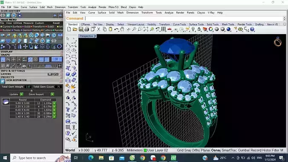Toggle Gumball in status bar
Screen dimensions: 288x162
244,150
